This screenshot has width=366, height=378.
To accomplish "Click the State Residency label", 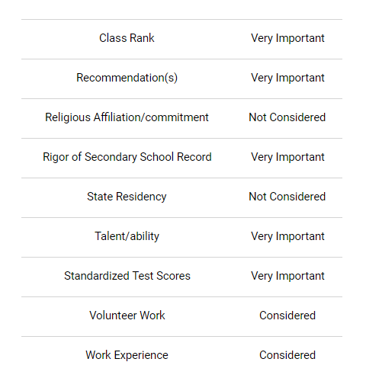I will (x=127, y=197).
